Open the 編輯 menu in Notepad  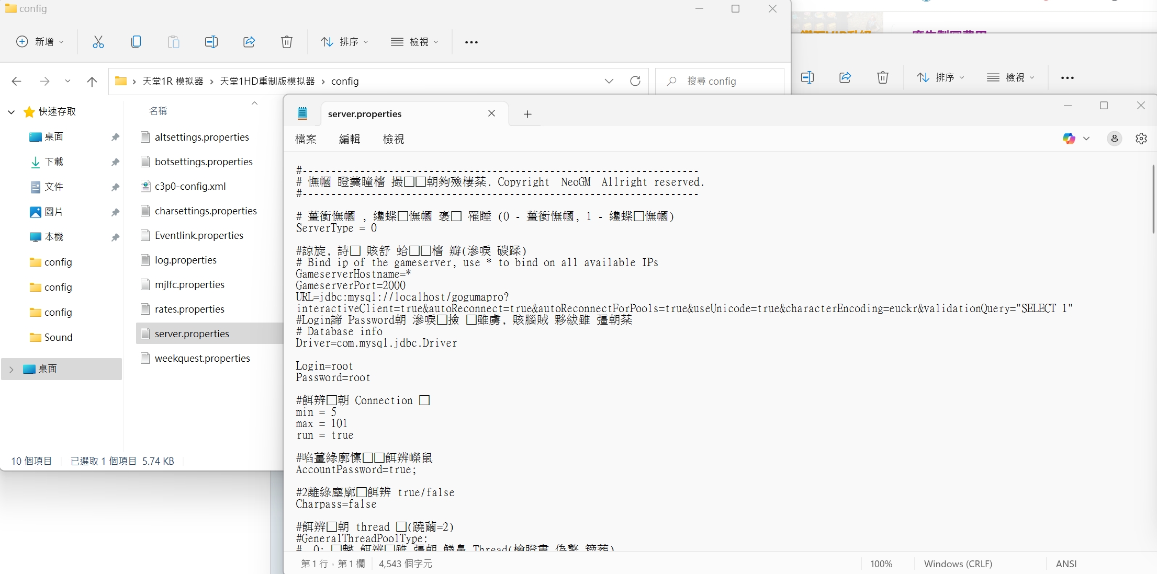tap(350, 139)
